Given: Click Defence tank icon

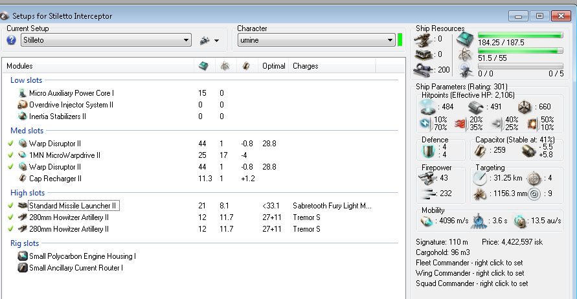Looking at the screenshot, I should [428, 150].
